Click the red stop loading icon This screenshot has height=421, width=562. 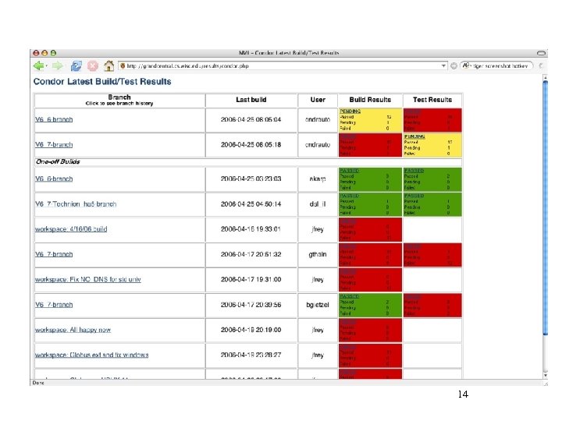coord(93,65)
